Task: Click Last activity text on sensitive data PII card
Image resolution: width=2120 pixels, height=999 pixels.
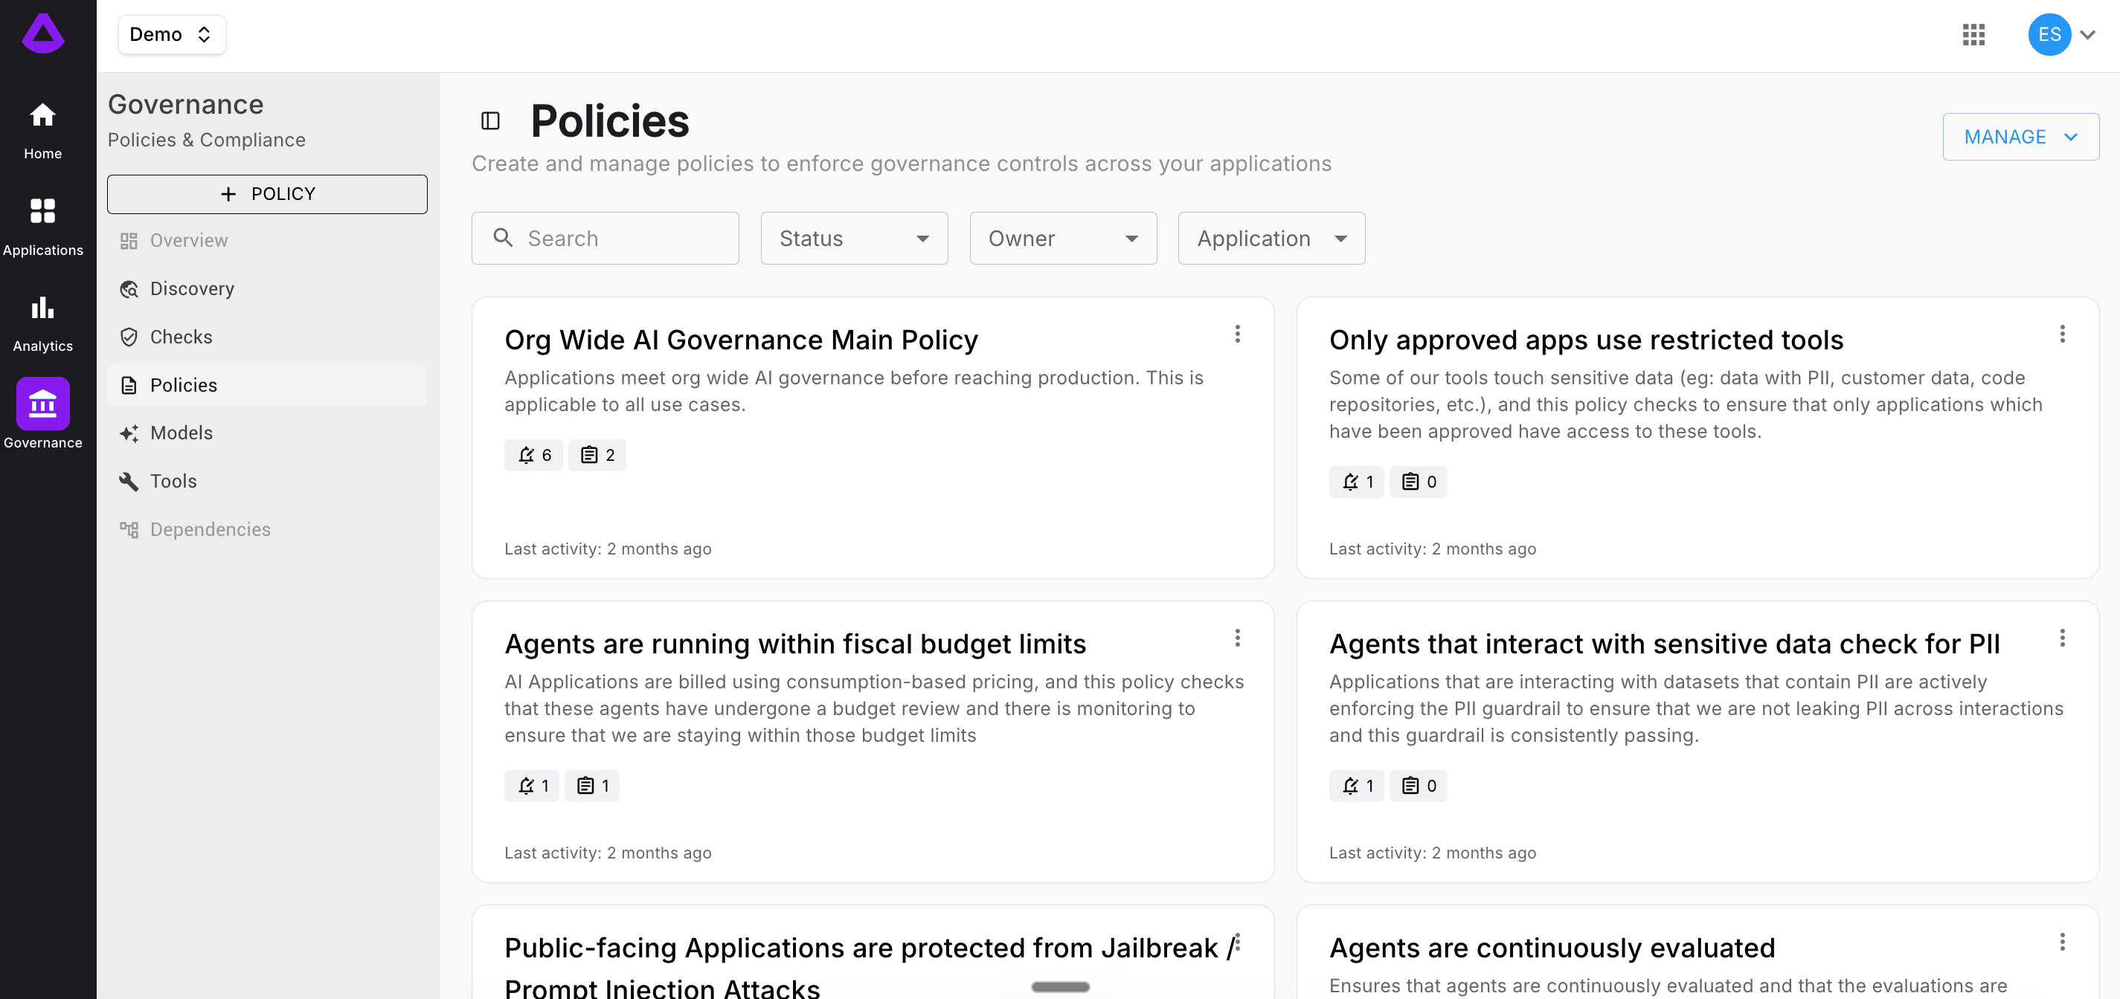Action: (x=1432, y=853)
